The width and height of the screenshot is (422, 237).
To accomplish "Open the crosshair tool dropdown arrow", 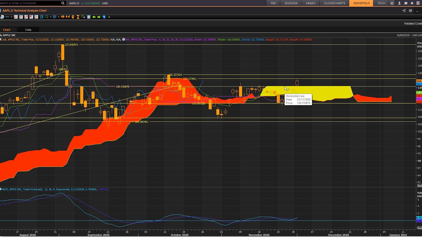I will tap(50, 17).
